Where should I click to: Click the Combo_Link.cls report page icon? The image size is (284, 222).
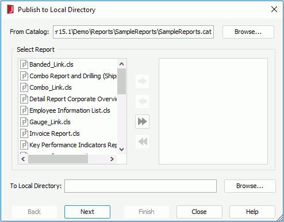click(x=24, y=87)
